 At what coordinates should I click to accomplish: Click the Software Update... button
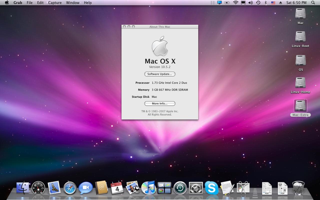click(x=160, y=74)
